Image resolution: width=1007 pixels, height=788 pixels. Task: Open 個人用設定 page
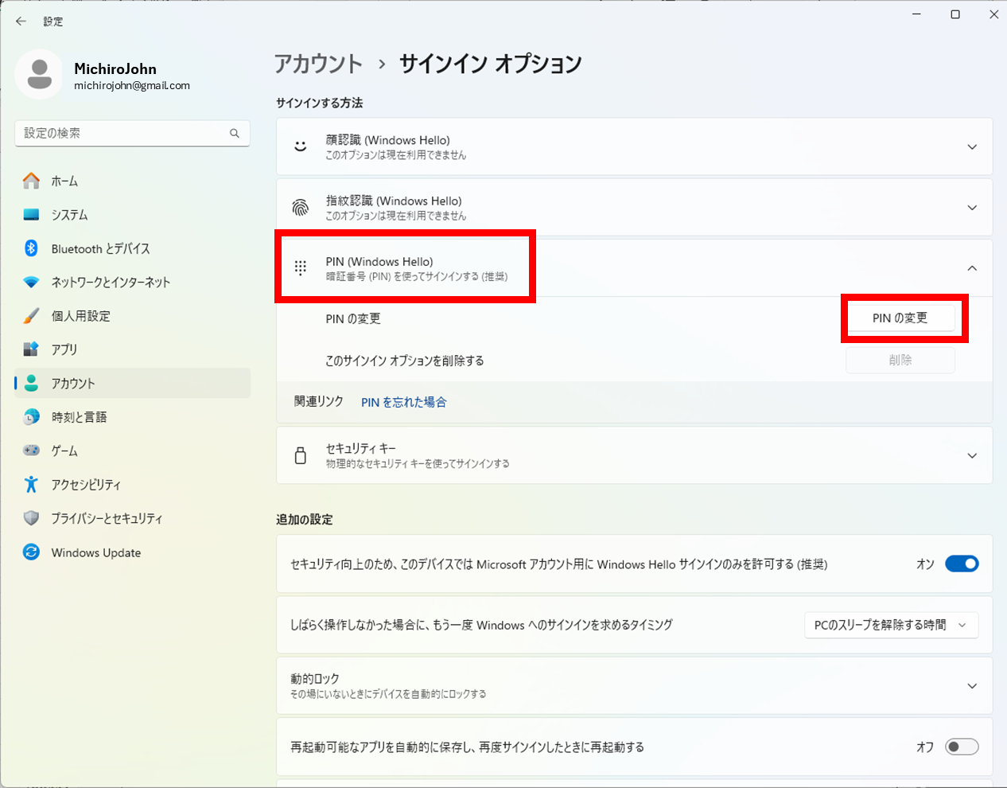(132, 316)
